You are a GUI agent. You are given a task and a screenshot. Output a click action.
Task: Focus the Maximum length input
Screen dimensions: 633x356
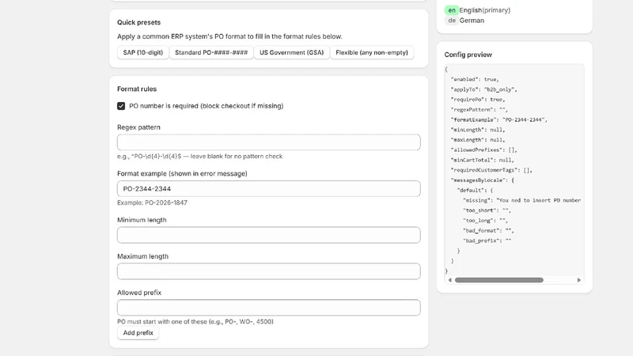click(x=268, y=271)
